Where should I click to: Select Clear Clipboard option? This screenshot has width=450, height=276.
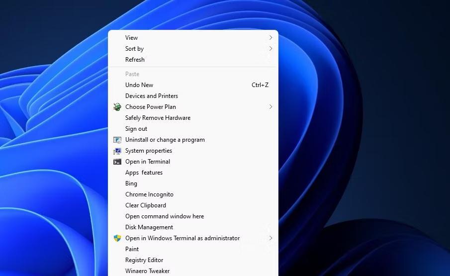(x=145, y=205)
